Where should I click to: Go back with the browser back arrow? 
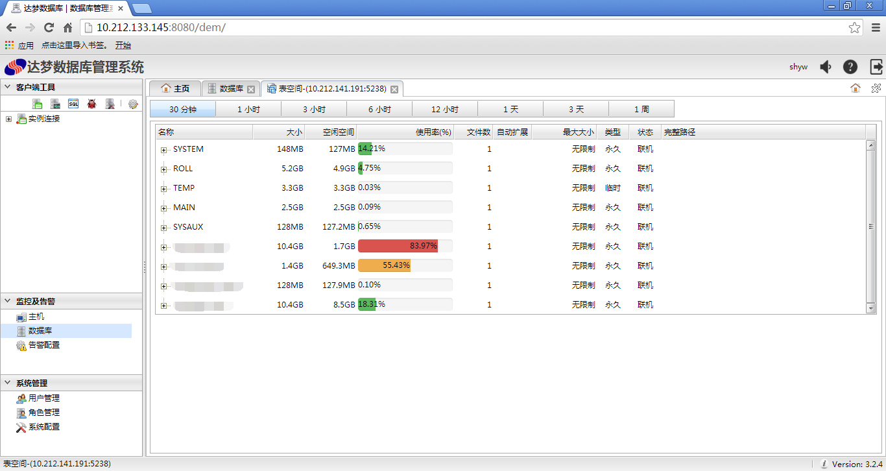click(11, 27)
